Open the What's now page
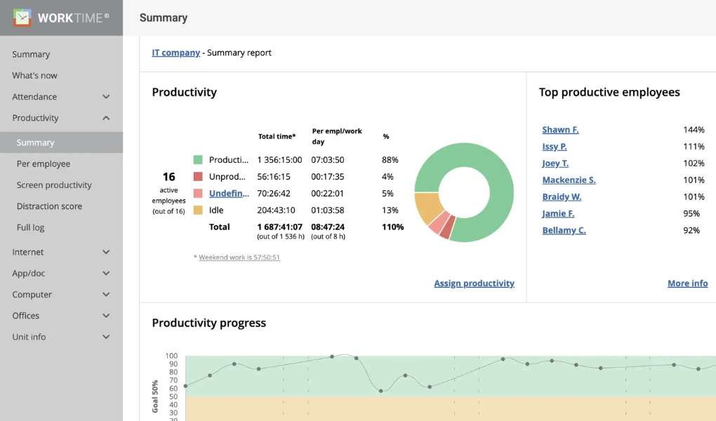 click(34, 76)
